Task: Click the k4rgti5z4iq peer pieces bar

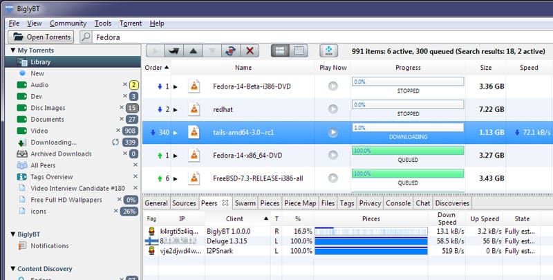Action: click(371, 232)
